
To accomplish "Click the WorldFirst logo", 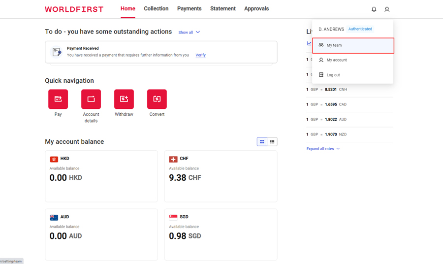I will tap(74, 9).
